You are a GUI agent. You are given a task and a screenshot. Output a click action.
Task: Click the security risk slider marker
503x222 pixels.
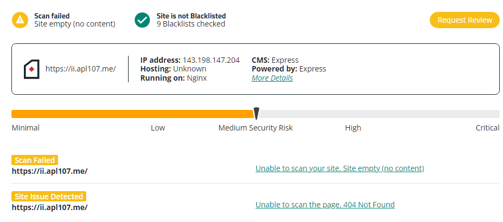pyautogui.click(x=256, y=113)
